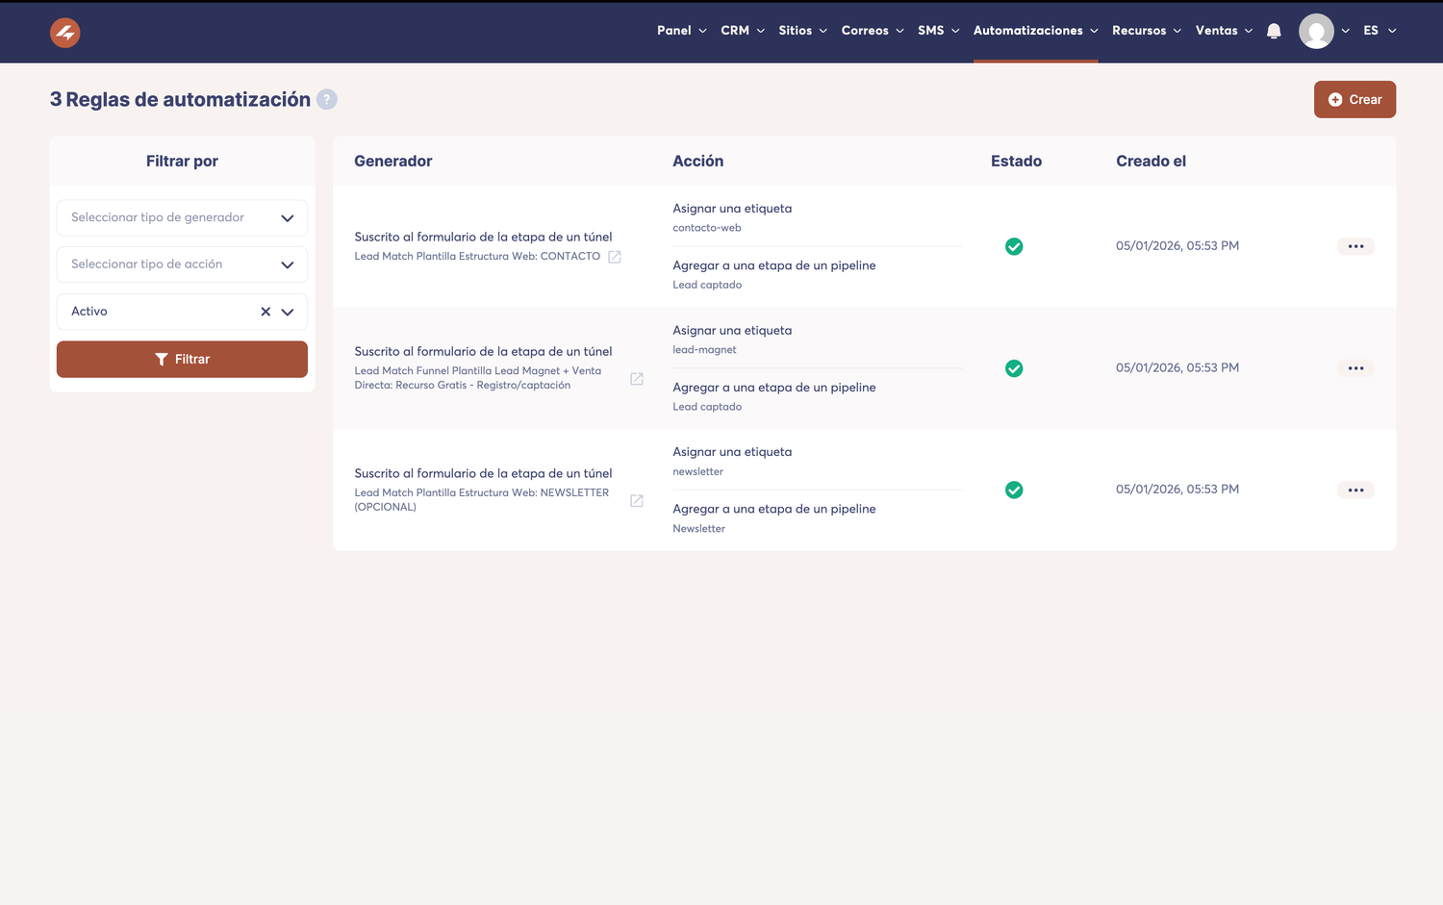Image resolution: width=1443 pixels, height=905 pixels.
Task: Click Estructura Web: NEWSLETTER (OPCIONAL) link
Action: 481,500
